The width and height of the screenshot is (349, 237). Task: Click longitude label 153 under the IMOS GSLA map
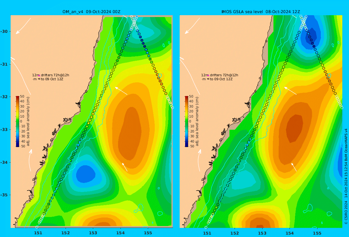click(262, 233)
